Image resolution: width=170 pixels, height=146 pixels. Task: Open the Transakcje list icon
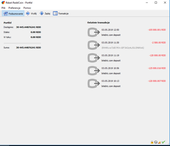click(55, 13)
